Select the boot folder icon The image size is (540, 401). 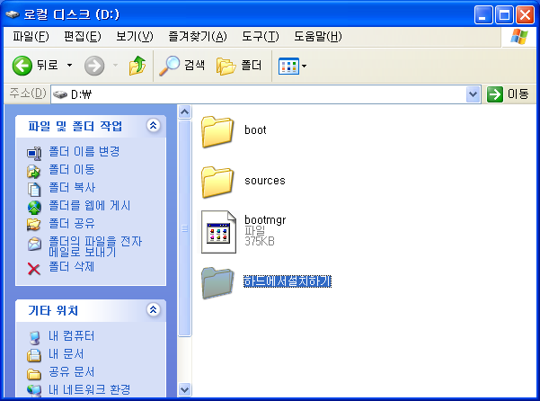click(217, 132)
